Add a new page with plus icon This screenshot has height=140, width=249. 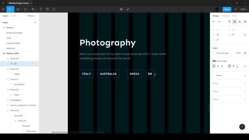point(35,23)
